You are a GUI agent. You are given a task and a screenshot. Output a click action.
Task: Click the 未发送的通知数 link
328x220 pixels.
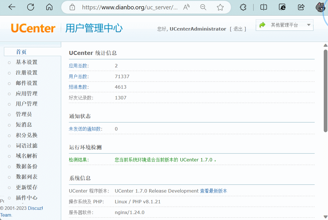pos(85,129)
